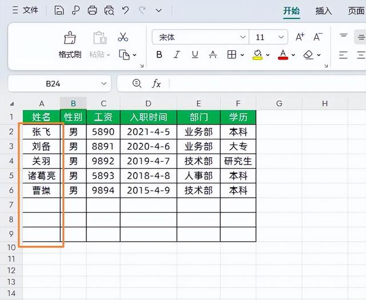The height and width of the screenshot is (300, 366).
Task: Activate the 格式刷 format painter
Action: (70, 45)
